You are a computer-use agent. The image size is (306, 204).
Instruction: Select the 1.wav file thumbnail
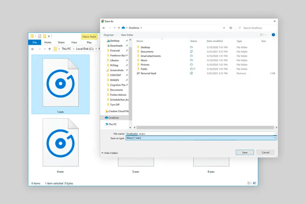tap(60, 84)
